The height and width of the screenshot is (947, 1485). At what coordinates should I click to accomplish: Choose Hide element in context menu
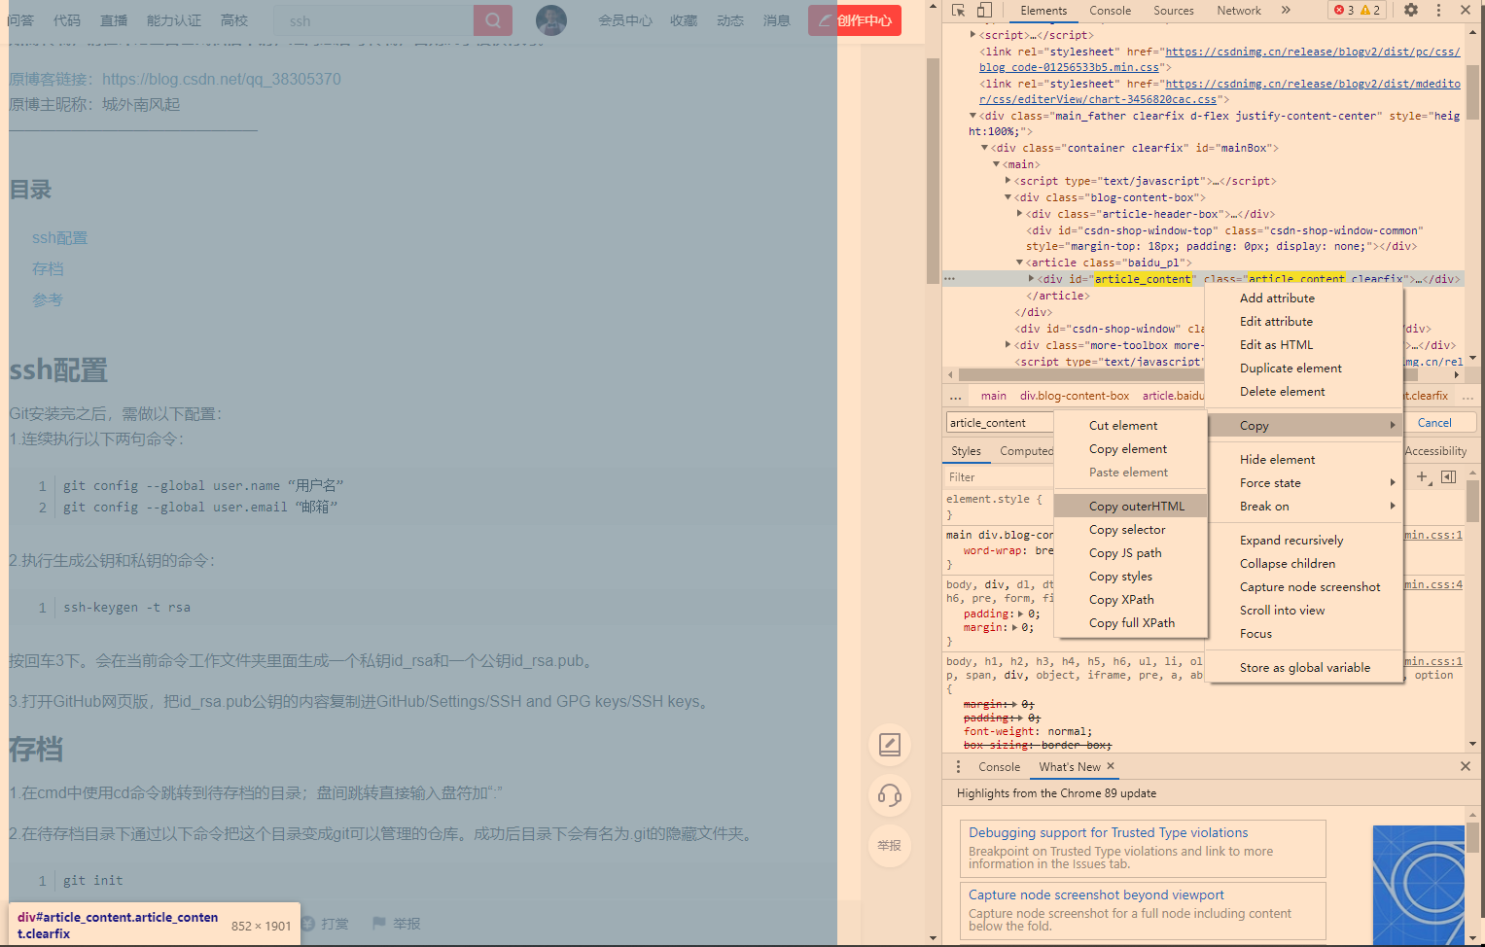pos(1304,460)
